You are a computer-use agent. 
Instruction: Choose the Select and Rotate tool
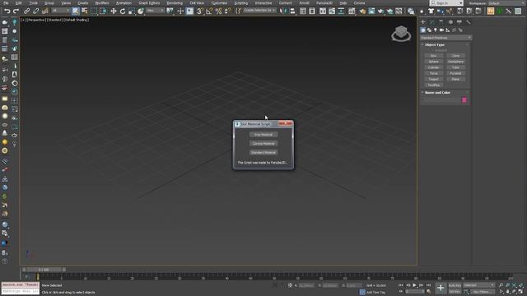pos(123,11)
